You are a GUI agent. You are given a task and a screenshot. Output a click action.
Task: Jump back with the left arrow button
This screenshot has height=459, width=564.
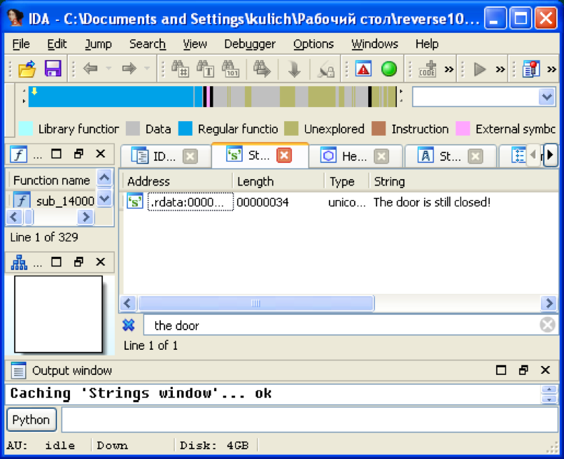[90, 68]
